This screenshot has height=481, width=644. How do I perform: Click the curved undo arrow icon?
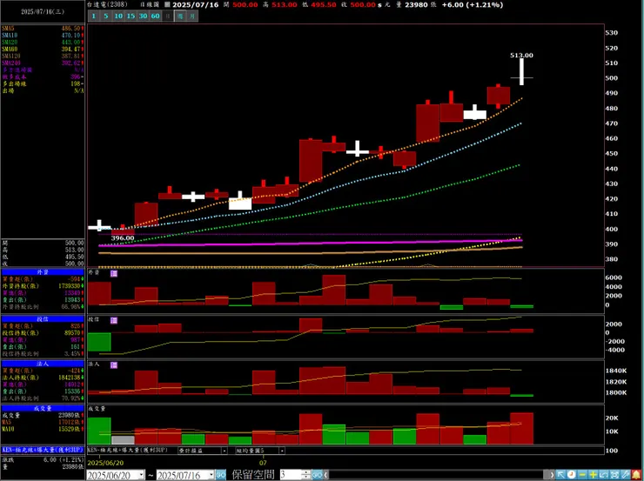(x=604, y=475)
